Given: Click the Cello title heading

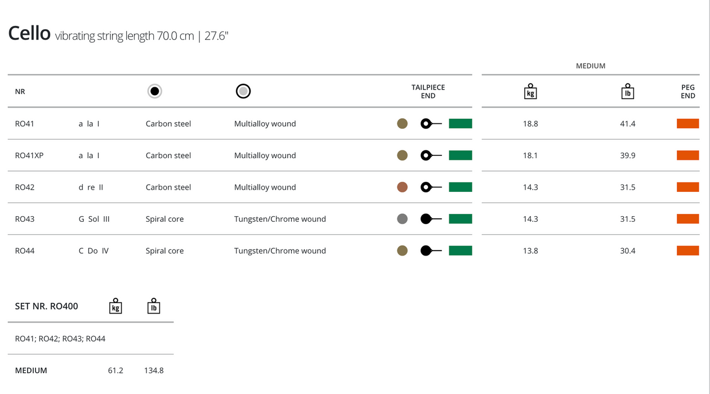Looking at the screenshot, I should pyautogui.click(x=29, y=34).
